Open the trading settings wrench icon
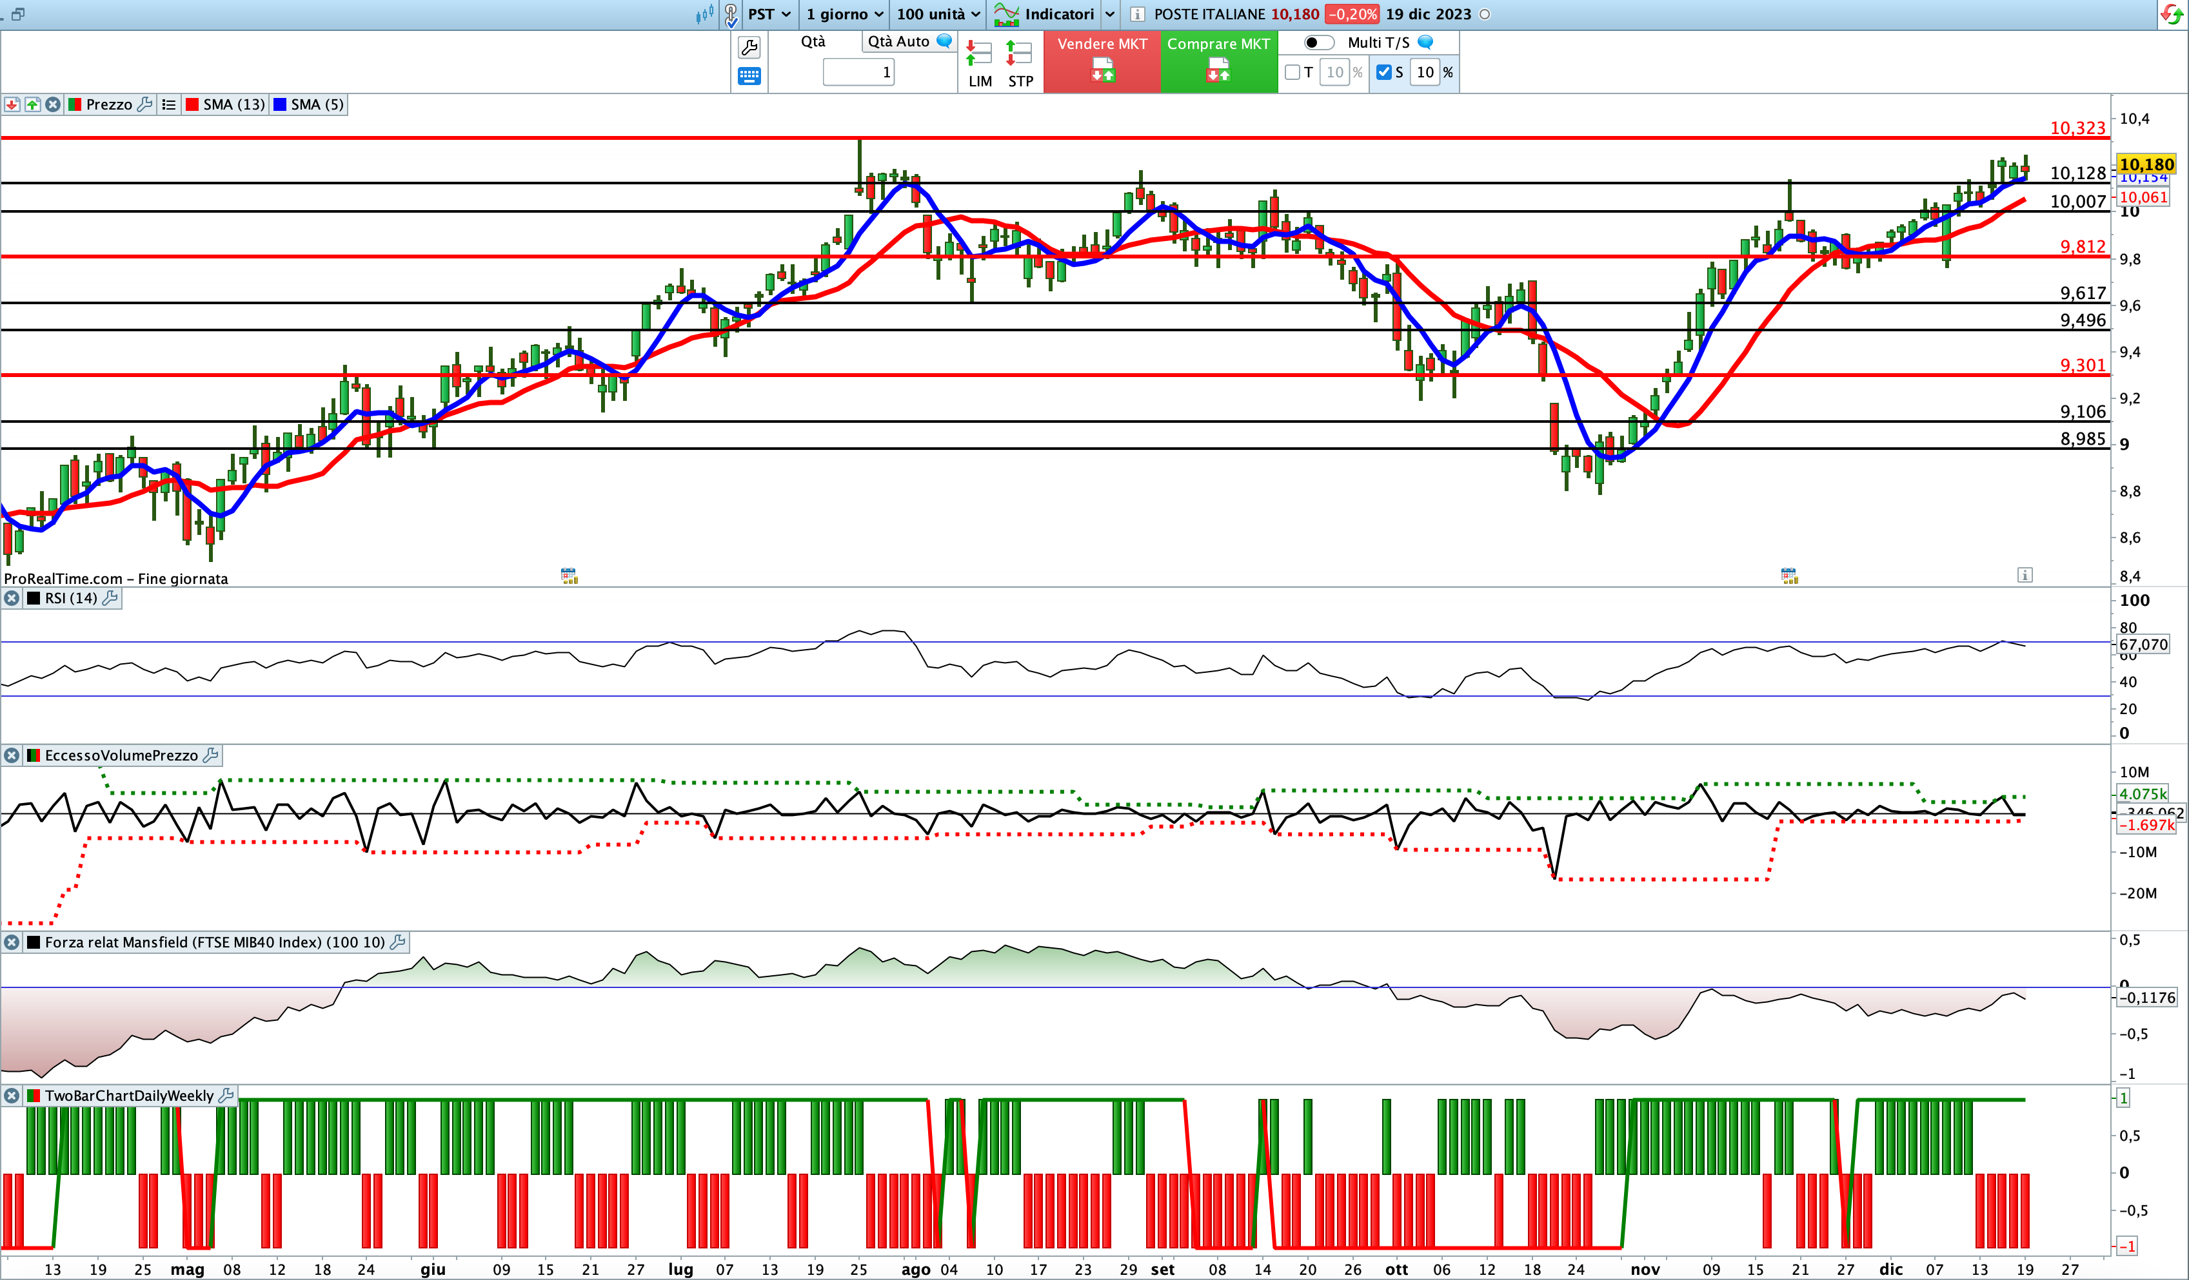 749,47
